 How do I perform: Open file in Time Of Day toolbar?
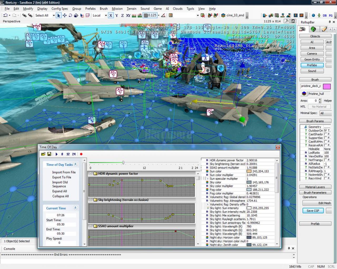[x=43, y=154]
